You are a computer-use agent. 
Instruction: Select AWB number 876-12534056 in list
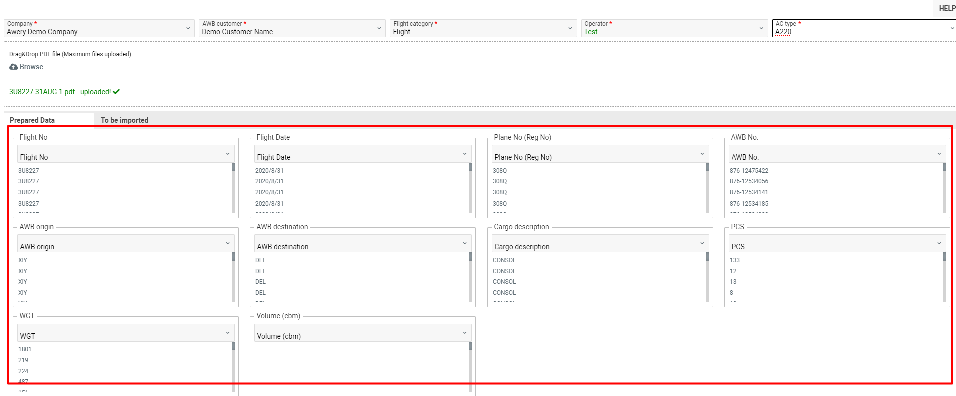[749, 181]
